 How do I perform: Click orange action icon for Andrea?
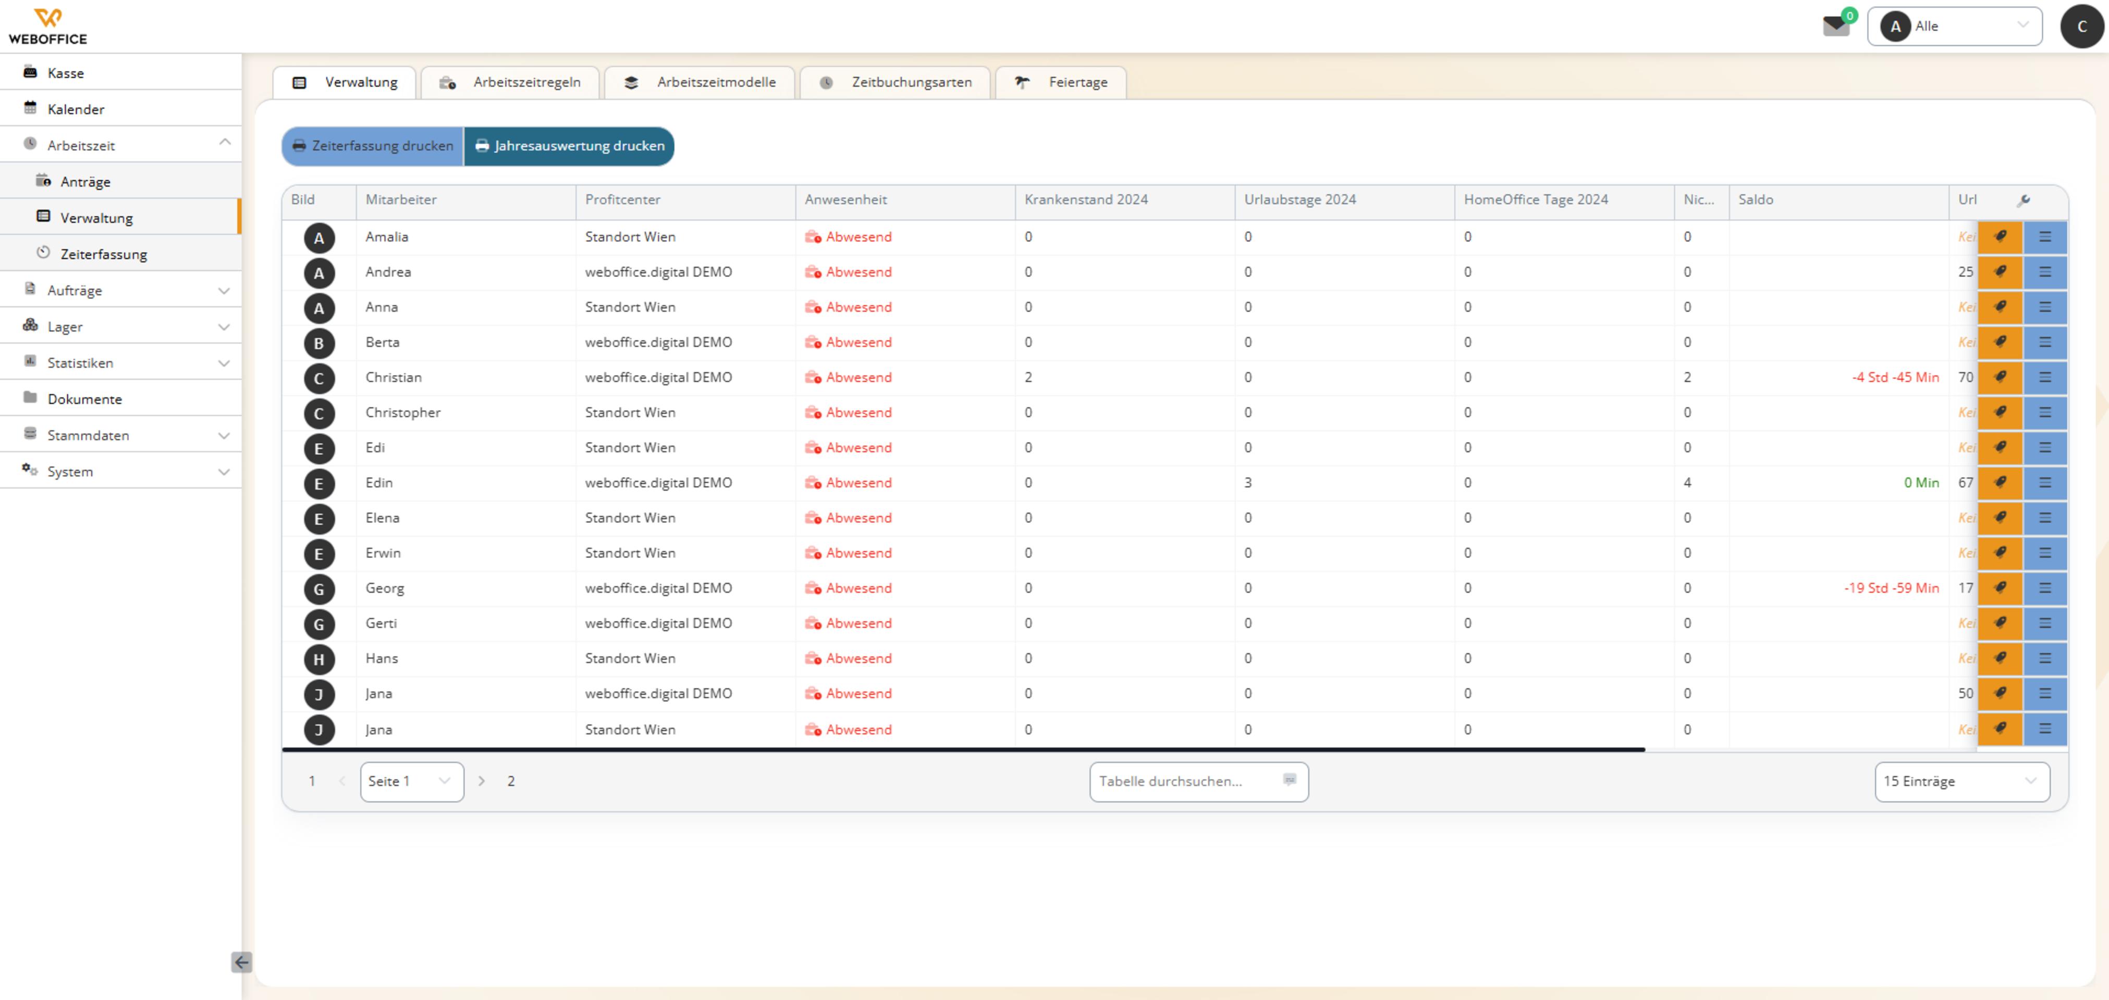2000,272
